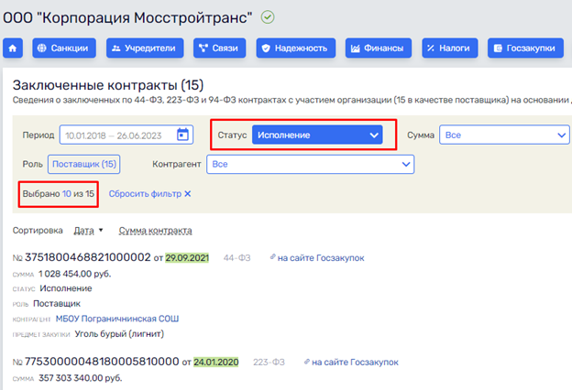Sort by Сумма контракта
Image resolution: width=572 pixels, height=390 pixels.
156,231
